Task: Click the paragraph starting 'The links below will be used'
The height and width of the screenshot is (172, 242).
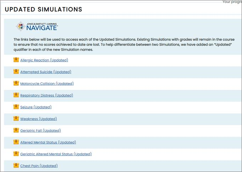Action: click(x=124, y=45)
